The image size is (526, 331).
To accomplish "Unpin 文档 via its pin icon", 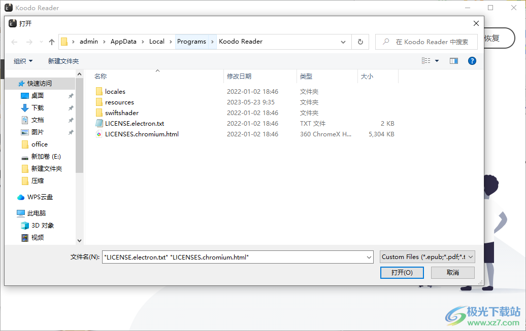I will [x=71, y=120].
